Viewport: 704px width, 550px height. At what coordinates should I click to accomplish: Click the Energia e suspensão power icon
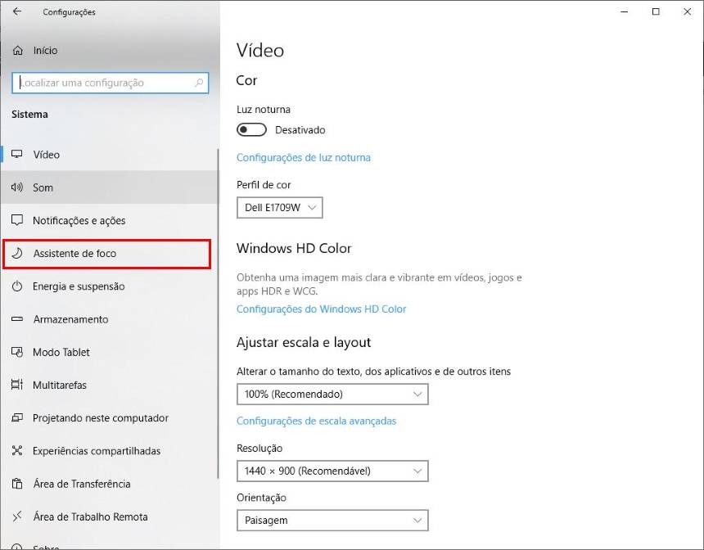click(x=17, y=286)
